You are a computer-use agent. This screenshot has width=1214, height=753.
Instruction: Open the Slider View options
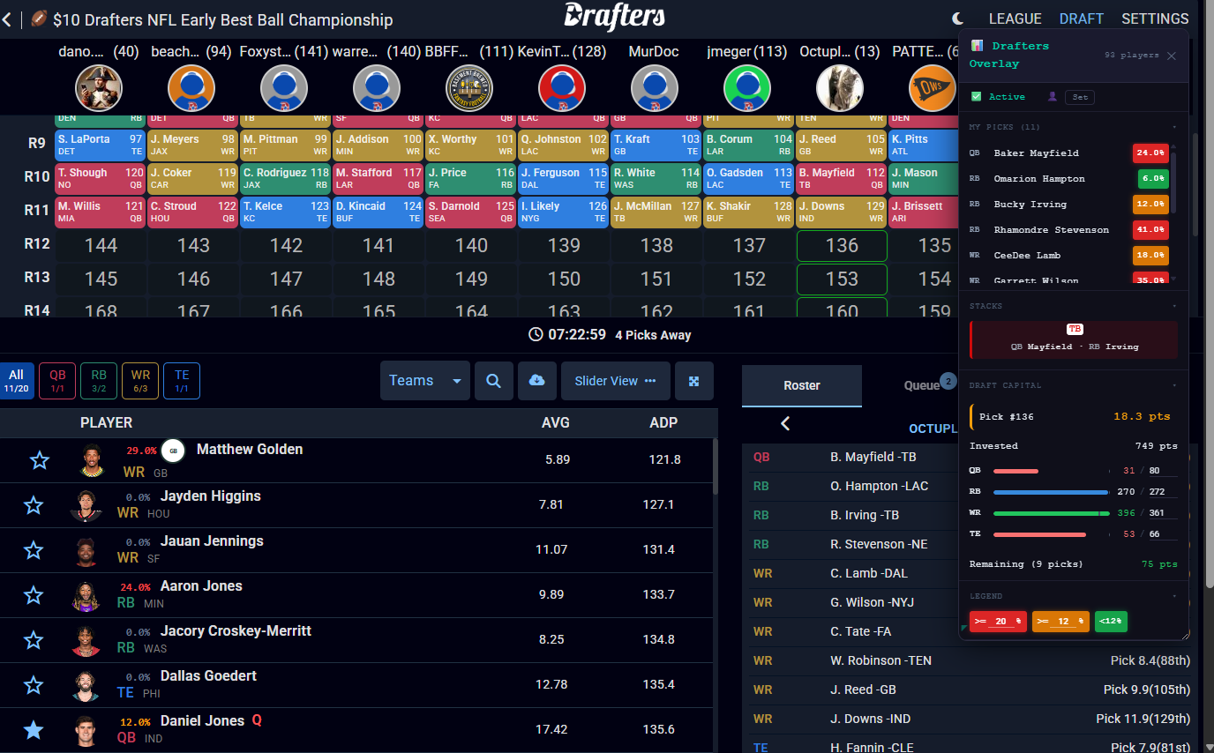[616, 381]
